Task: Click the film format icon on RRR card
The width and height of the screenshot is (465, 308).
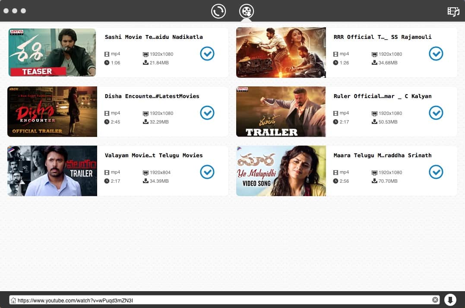Action: [x=335, y=54]
